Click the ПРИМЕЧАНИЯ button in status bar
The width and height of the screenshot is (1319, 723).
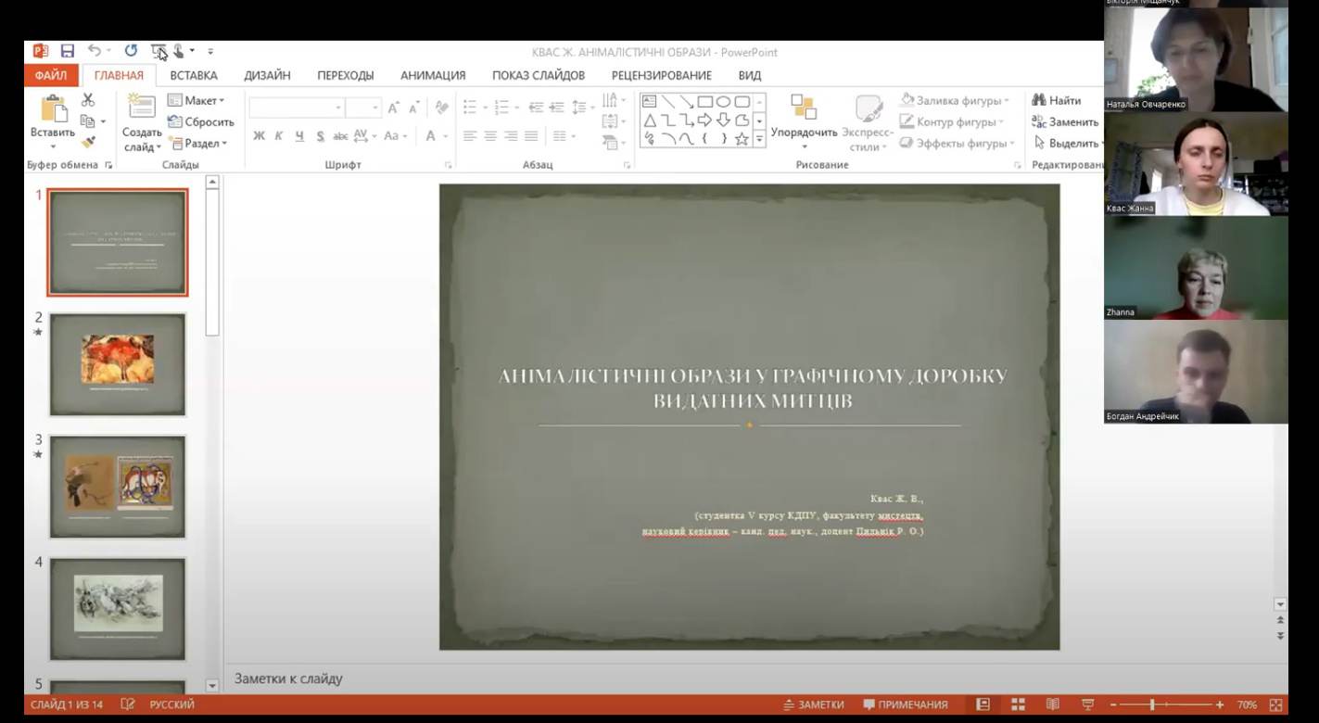pos(905,704)
